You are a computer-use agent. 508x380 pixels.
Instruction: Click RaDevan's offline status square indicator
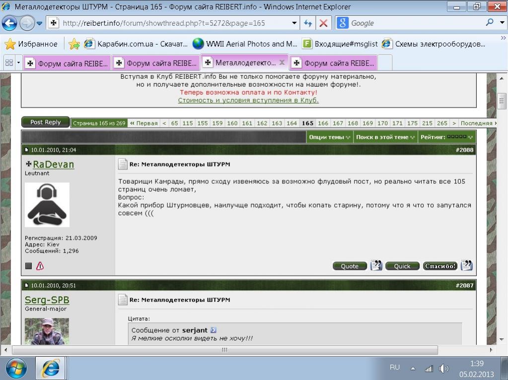pyautogui.click(x=28, y=266)
